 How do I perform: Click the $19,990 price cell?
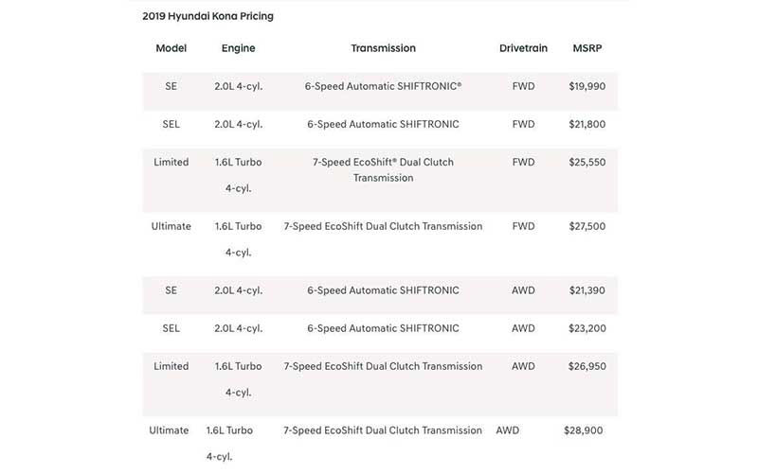(587, 86)
